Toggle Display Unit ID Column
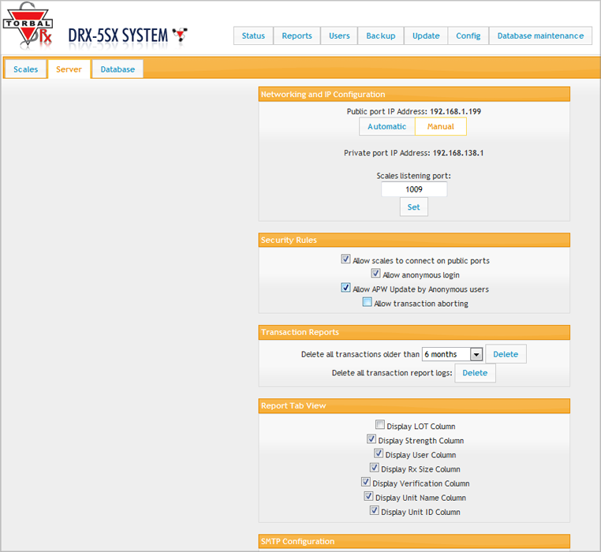The image size is (601, 552). 374,510
